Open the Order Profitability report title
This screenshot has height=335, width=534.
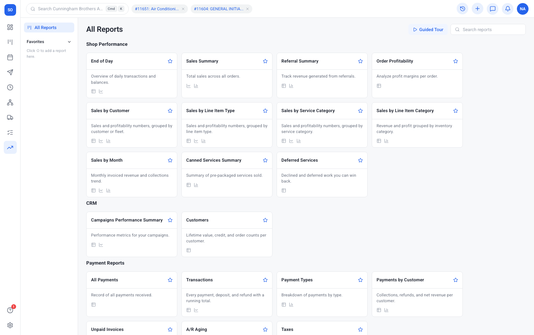click(x=395, y=61)
